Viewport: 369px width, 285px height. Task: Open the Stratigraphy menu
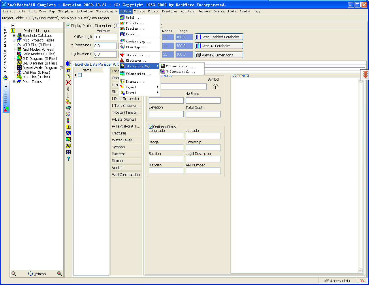[106, 11]
